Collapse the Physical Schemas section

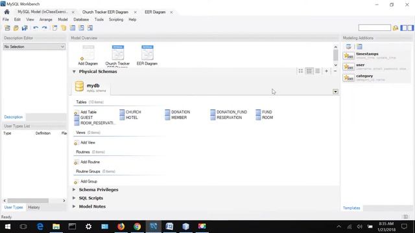[74, 72]
